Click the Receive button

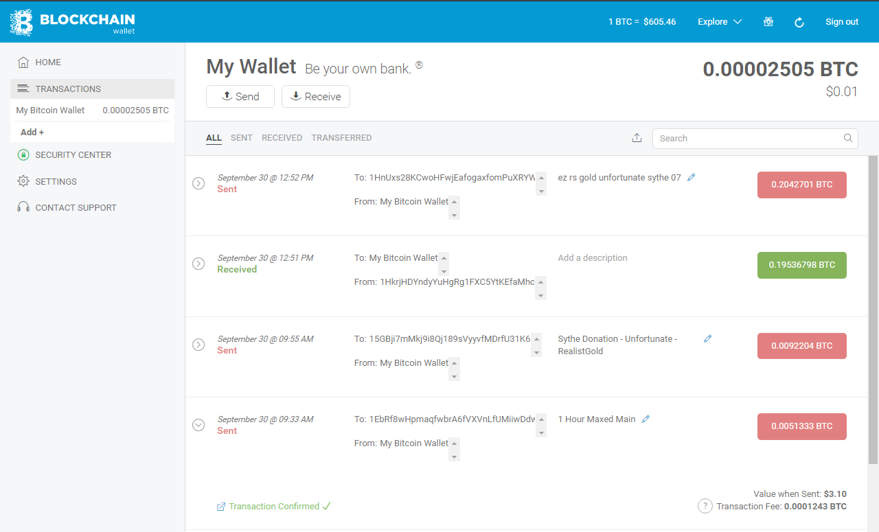click(x=316, y=97)
